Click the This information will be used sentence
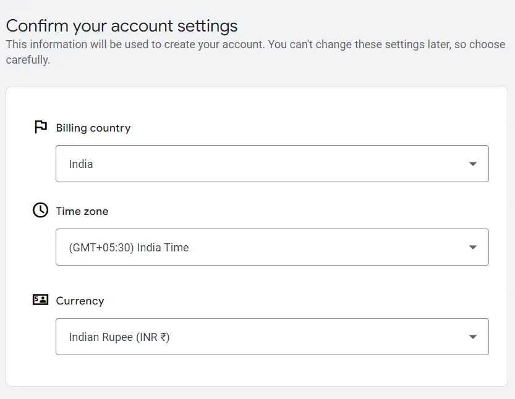Screen dimensions: 515x399 pos(135,44)
